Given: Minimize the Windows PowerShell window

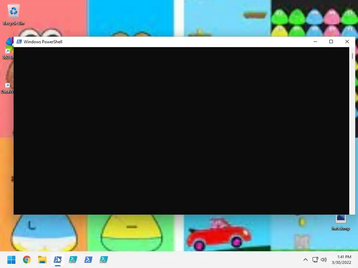Looking at the screenshot, I should coord(315,42).
